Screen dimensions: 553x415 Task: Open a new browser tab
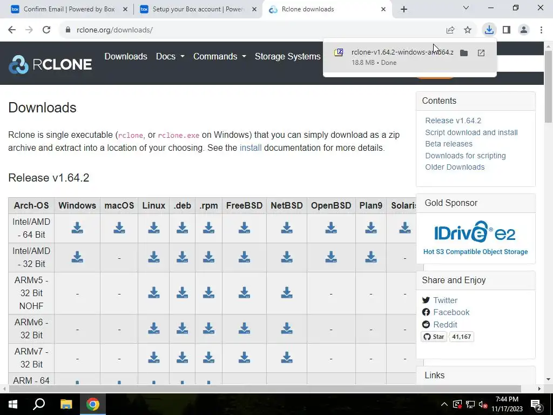[404, 9]
